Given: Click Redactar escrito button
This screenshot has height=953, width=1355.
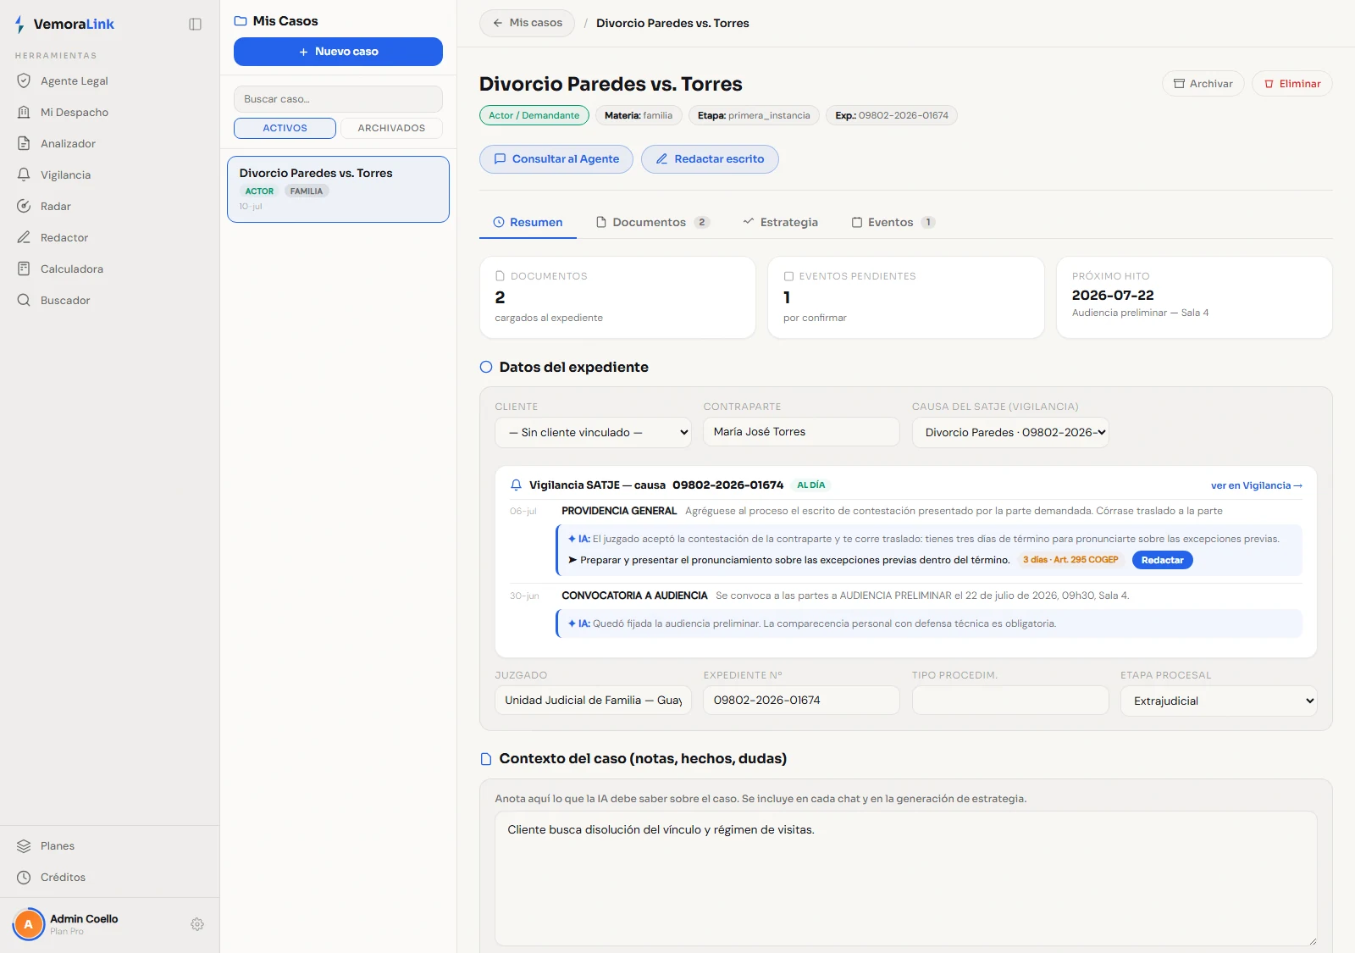Looking at the screenshot, I should click(x=710, y=159).
